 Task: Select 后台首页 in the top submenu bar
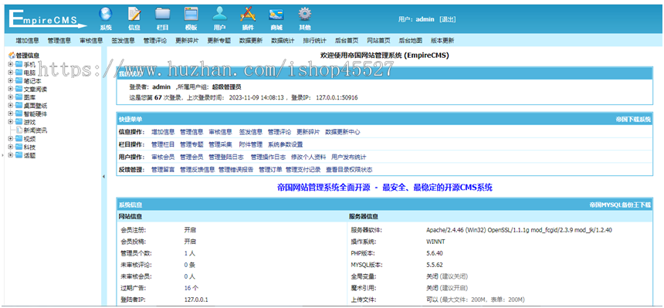coord(347,41)
